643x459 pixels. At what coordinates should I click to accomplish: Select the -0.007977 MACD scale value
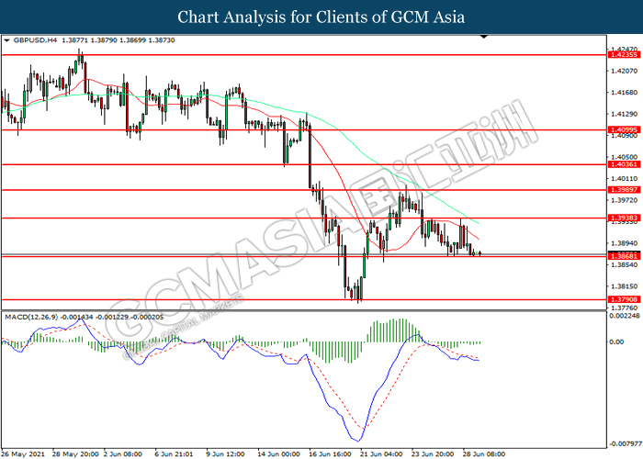point(625,442)
